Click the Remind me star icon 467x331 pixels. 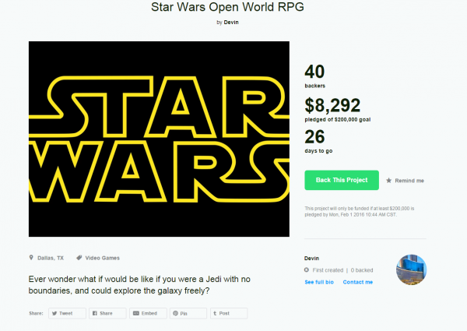(388, 181)
